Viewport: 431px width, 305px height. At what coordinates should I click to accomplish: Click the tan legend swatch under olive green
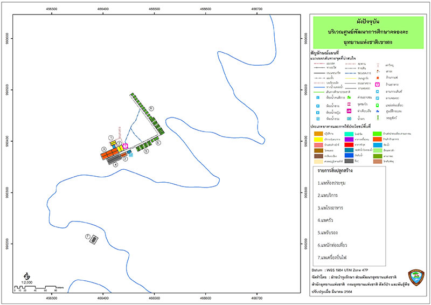[378, 162]
